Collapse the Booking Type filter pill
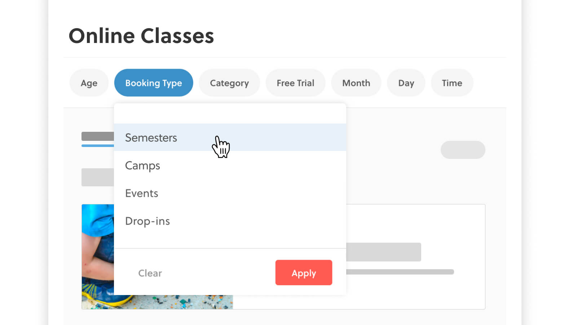Image resolution: width=577 pixels, height=325 pixels. pos(154,83)
